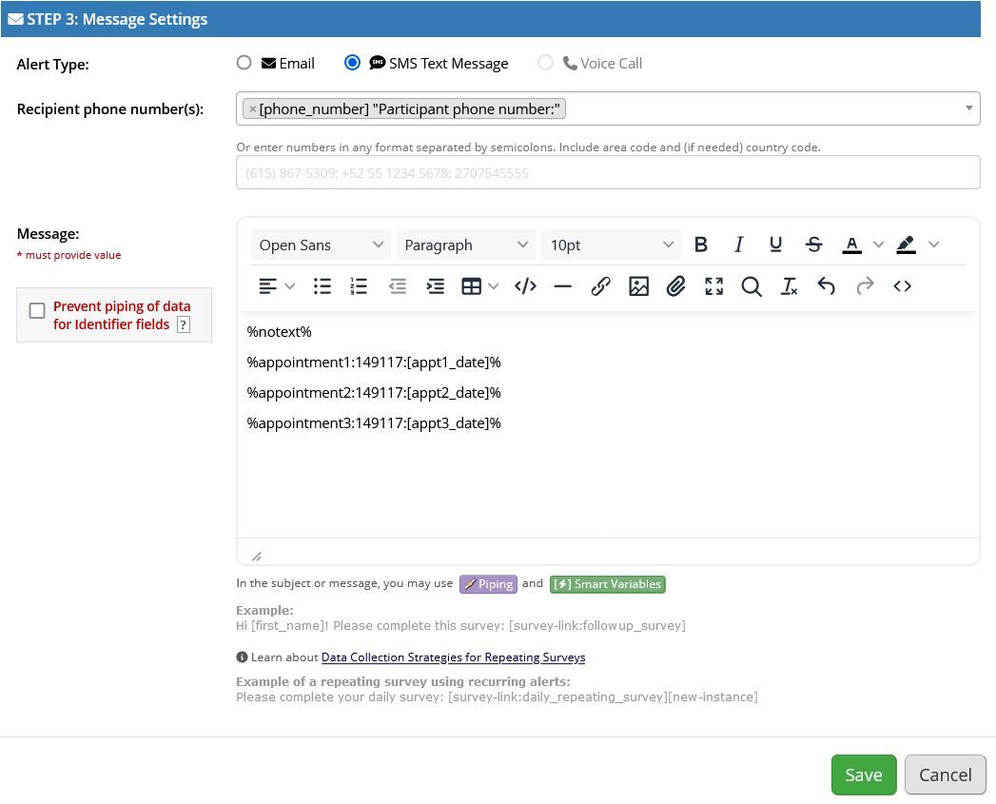The image size is (996, 804).
Task: View the HTML source code
Action: click(x=902, y=286)
